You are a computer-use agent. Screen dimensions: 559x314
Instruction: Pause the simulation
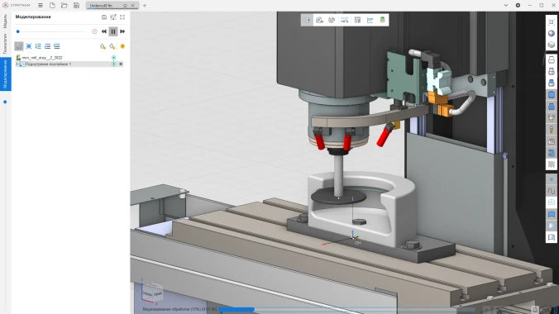coord(113,31)
